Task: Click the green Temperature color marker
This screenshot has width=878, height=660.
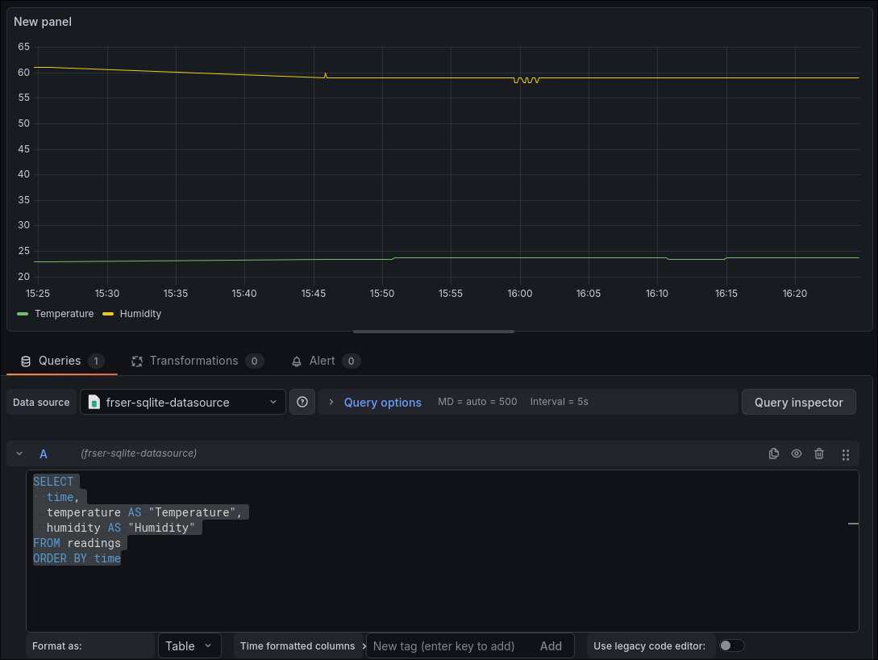Action: click(x=22, y=314)
